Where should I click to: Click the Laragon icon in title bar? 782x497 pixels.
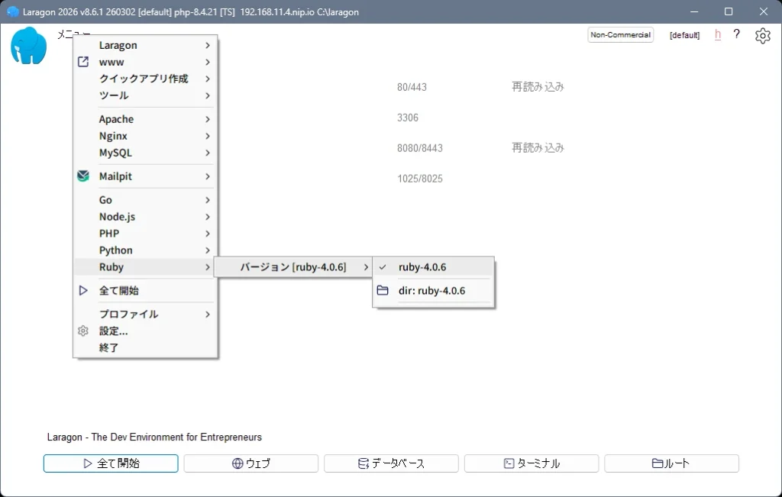click(x=13, y=11)
